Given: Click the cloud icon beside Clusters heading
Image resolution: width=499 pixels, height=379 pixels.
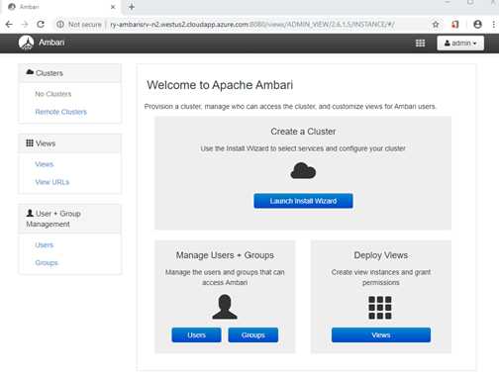Looking at the screenshot, I should (30, 72).
